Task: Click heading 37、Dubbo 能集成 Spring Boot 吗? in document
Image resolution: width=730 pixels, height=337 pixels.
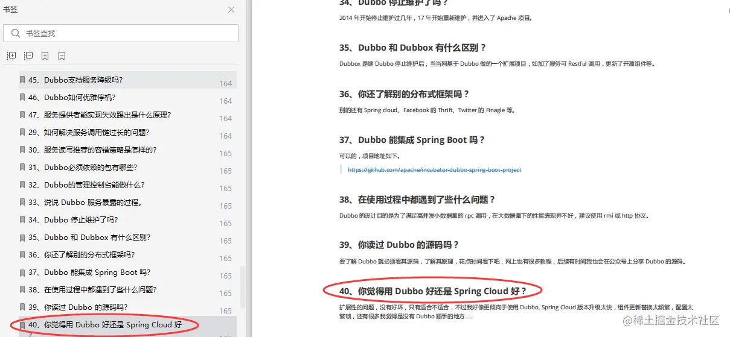Action: point(412,140)
